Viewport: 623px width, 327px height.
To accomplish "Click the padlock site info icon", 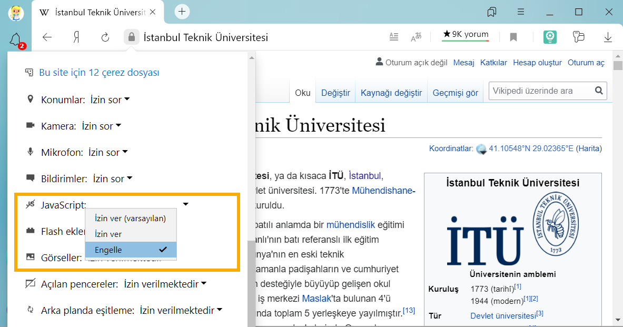I will (x=132, y=37).
